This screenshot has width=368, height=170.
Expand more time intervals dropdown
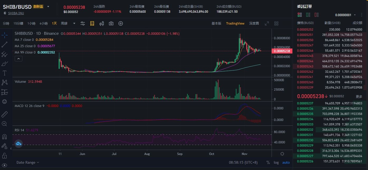(x=74, y=23)
